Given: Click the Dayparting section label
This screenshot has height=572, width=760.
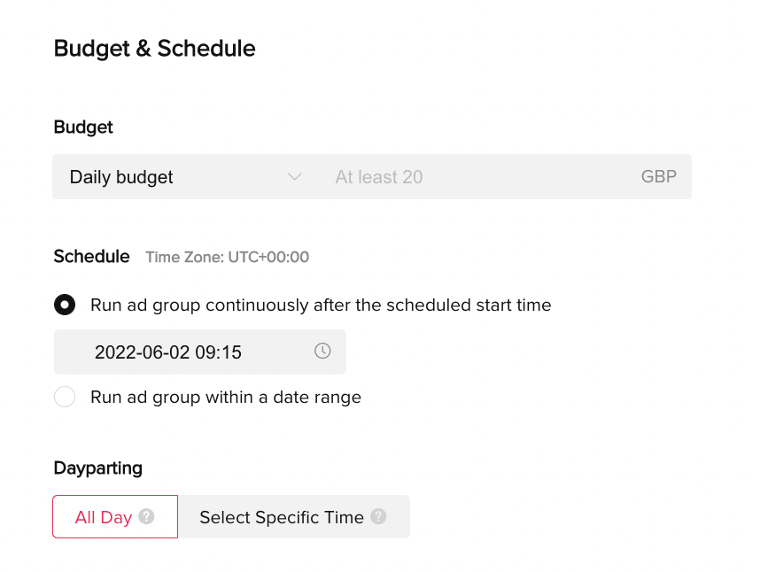Looking at the screenshot, I should 97,468.
